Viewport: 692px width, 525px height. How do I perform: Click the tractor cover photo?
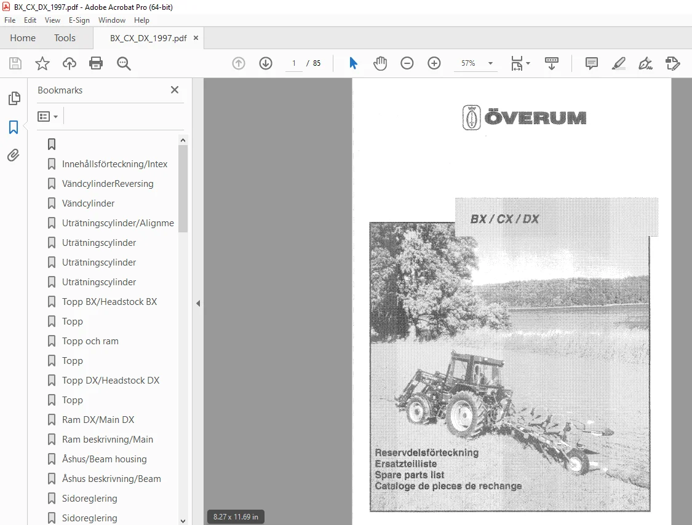point(510,367)
